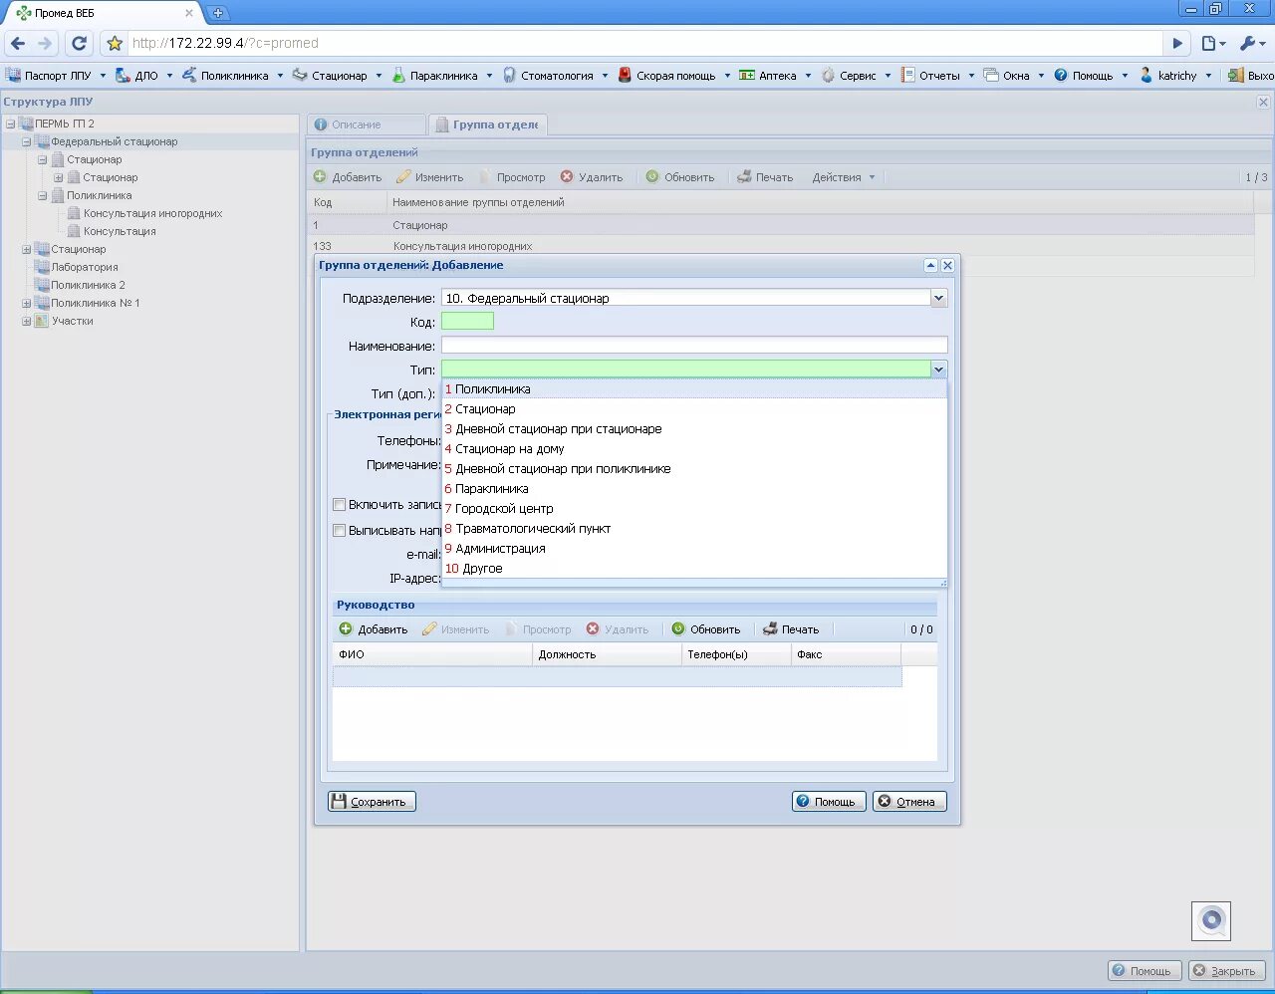
Task: Close the Структура ЛПУ panel
Action: (x=1263, y=103)
